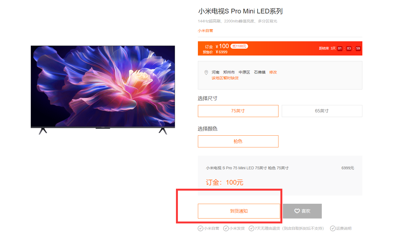
Task: Click the location pin icon
Action: [206, 72]
